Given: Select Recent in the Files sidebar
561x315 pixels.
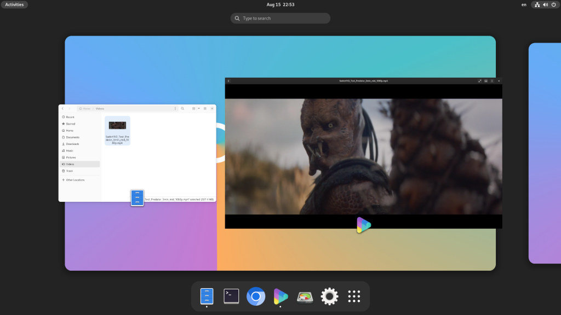Looking at the screenshot, I should (x=79, y=117).
